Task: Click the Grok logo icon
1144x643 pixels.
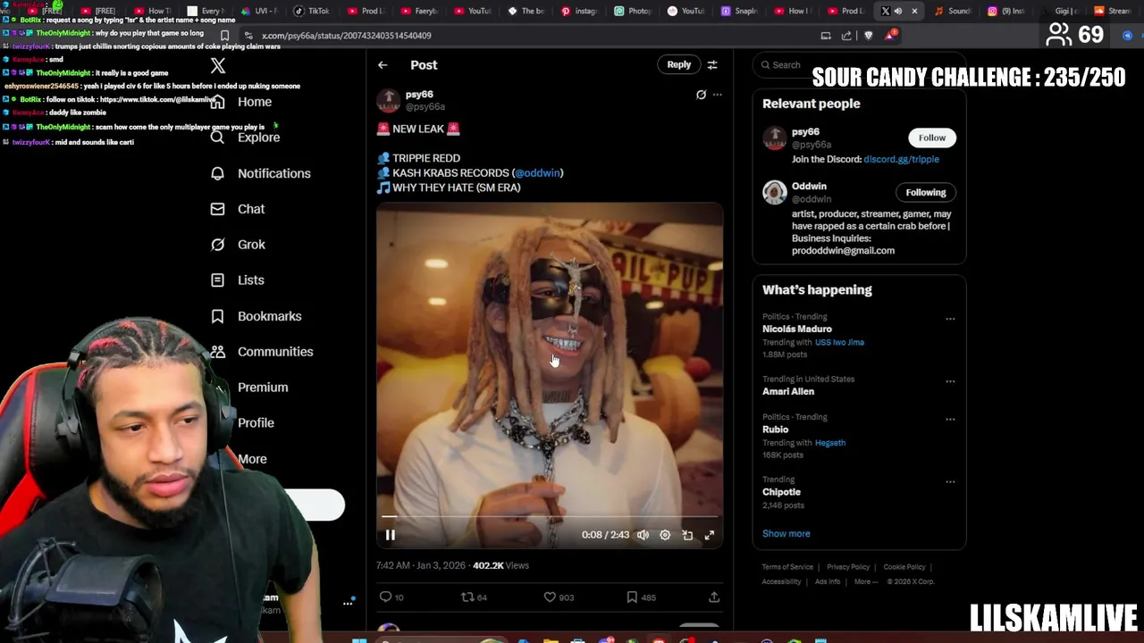Action: (x=217, y=245)
